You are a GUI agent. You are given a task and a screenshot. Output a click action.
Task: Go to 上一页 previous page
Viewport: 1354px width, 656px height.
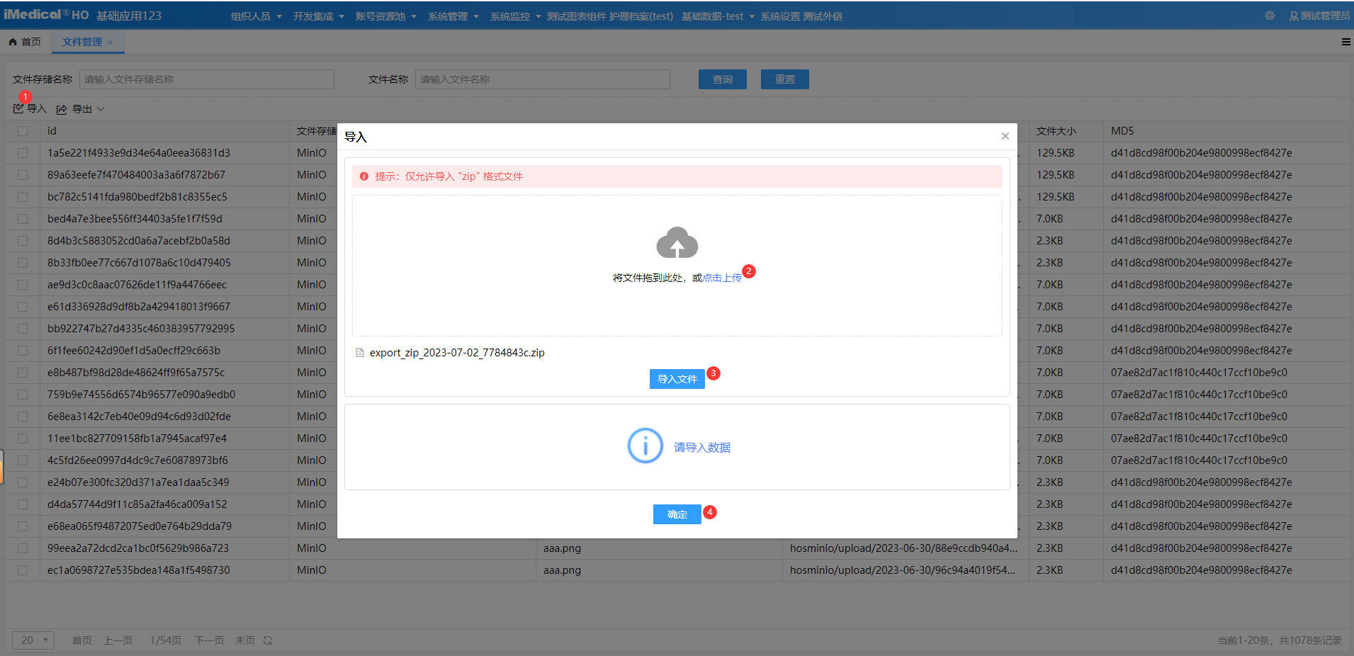click(118, 640)
